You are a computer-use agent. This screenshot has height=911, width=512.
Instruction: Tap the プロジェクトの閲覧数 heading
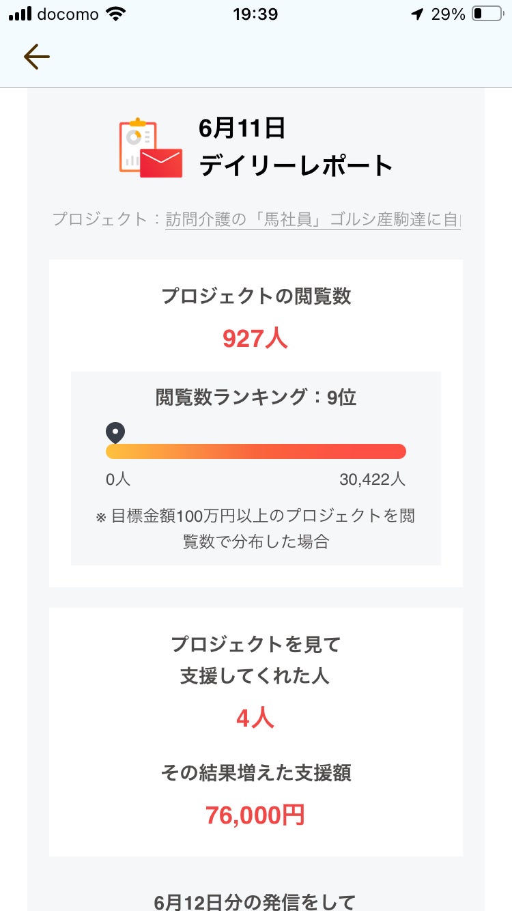(x=256, y=296)
